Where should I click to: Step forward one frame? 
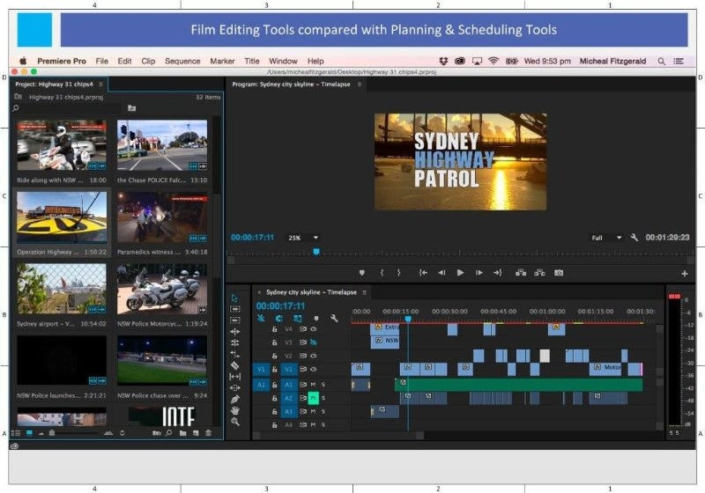(479, 273)
